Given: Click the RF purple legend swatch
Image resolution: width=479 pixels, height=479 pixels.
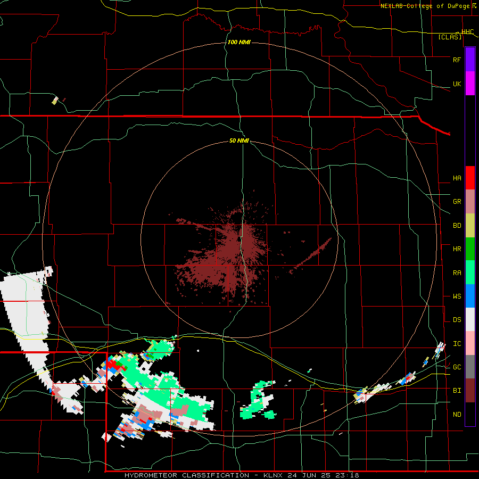Looking at the screenshot, I should (x=470, y=60).
